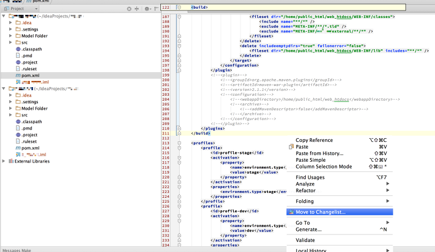
Task: Click the src folder icon in second module
Action: [18, 115]
